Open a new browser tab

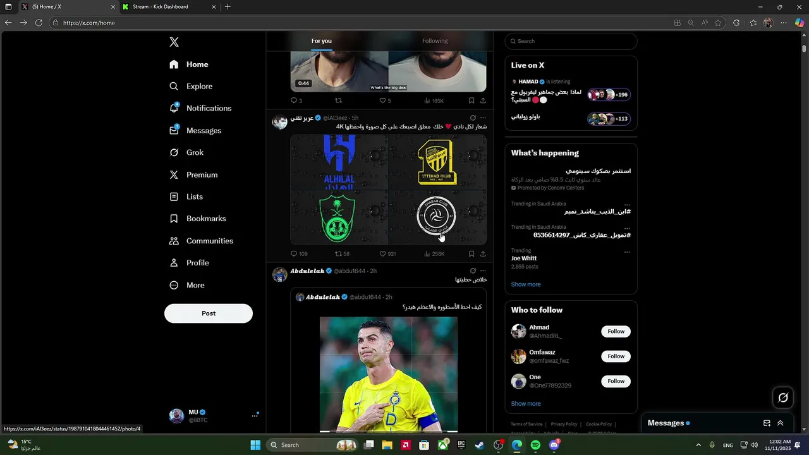coord(228,7)
